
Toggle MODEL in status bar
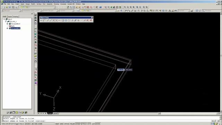pyautogui.click(x=98, y=124)
